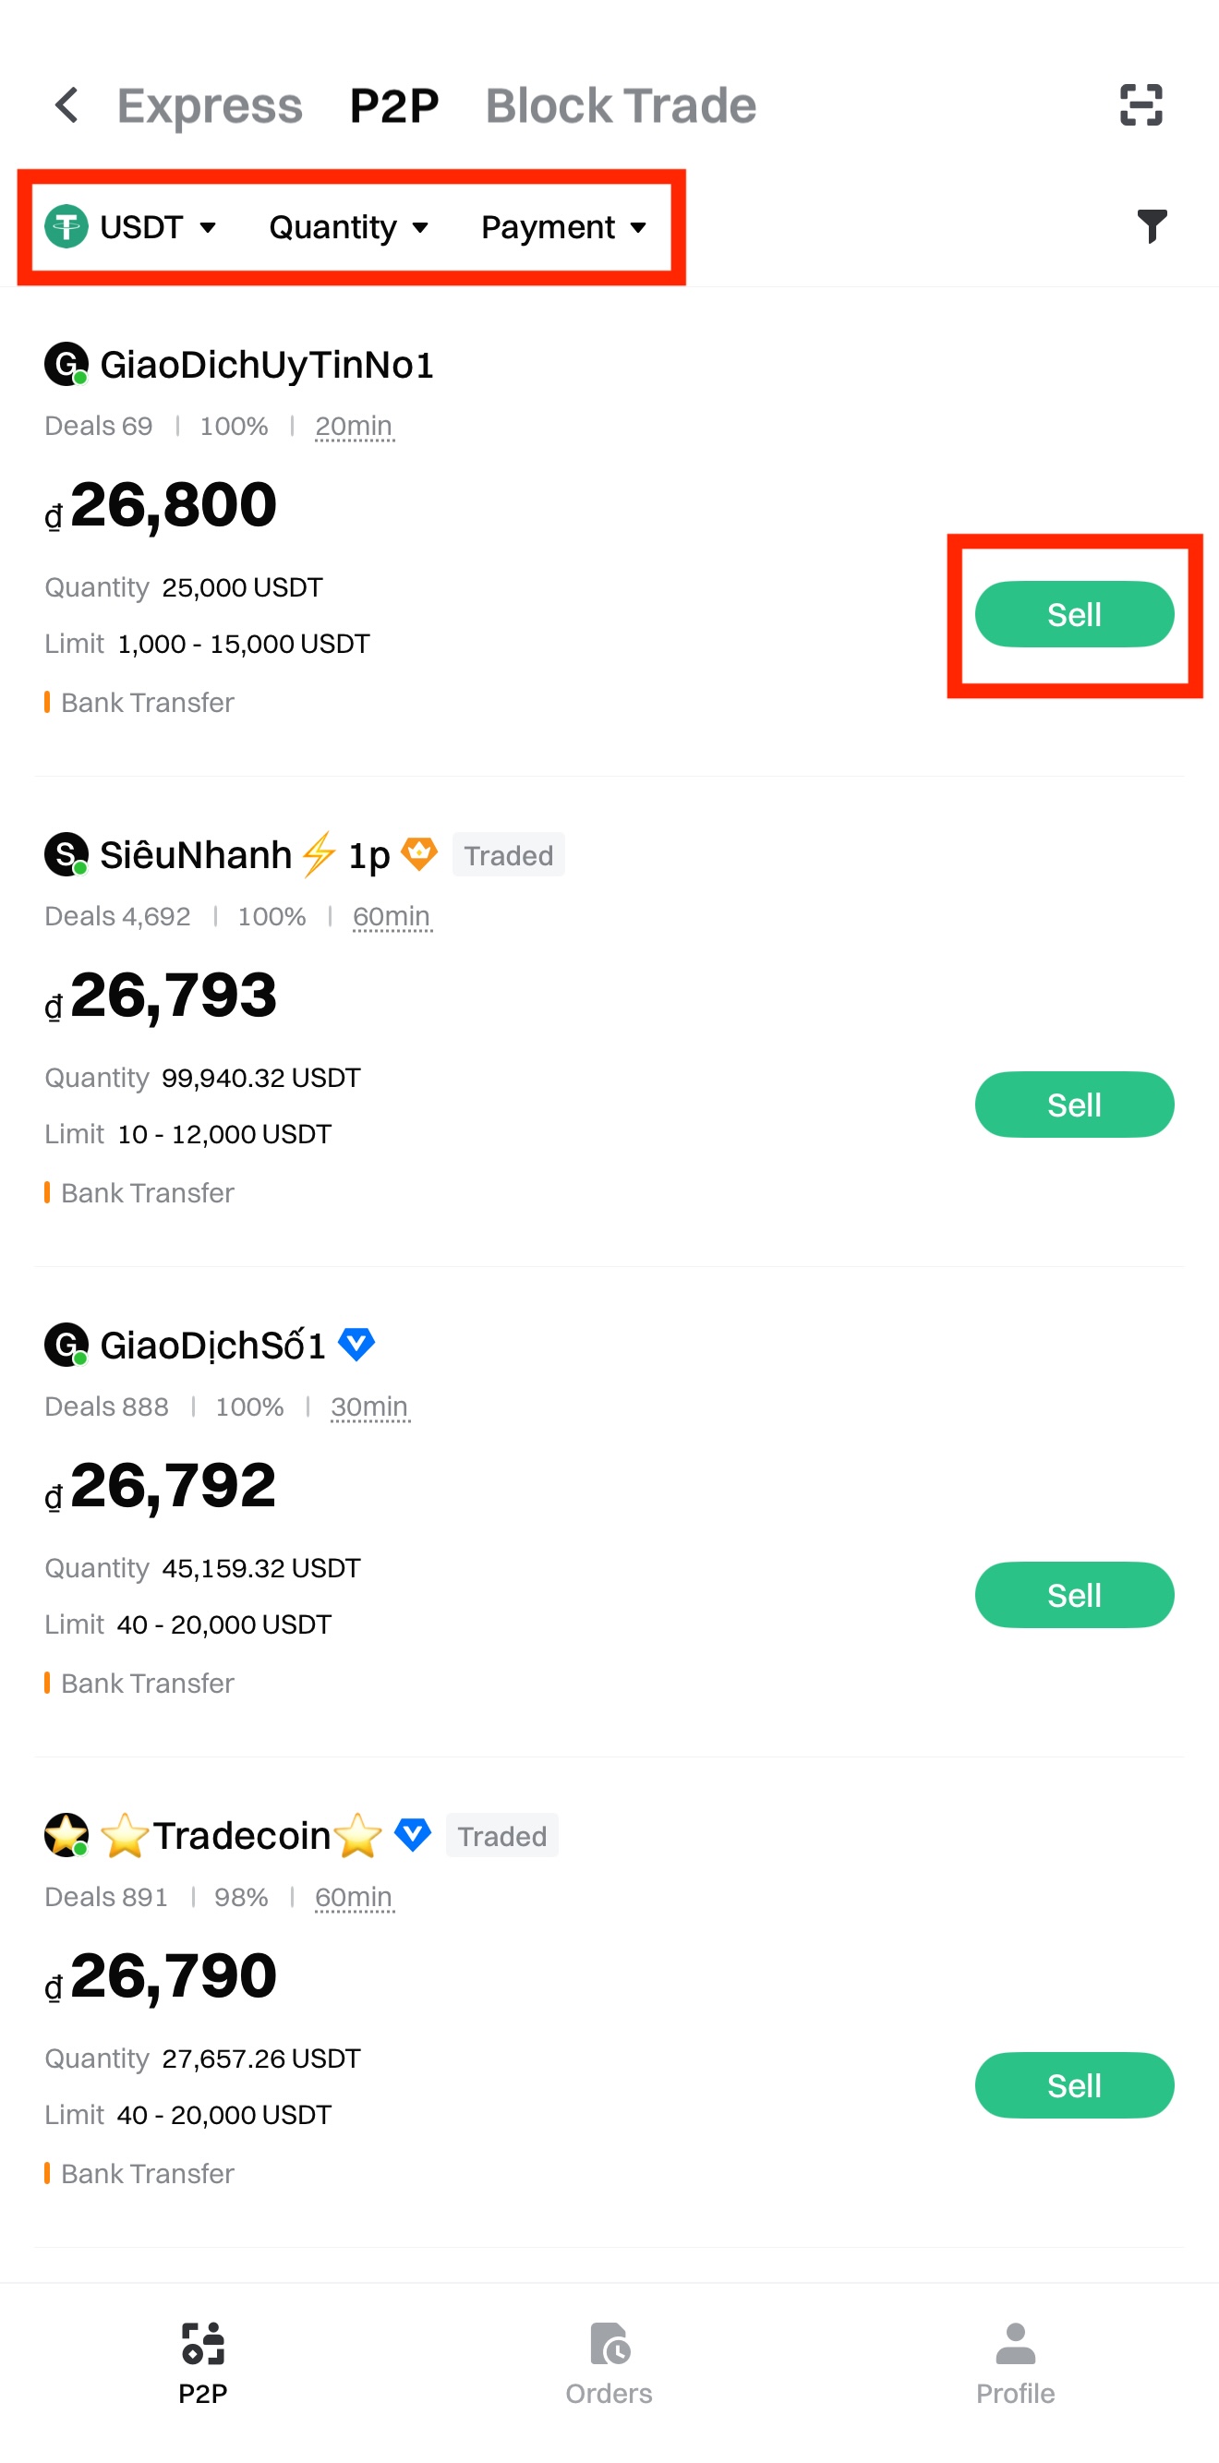Switch to the Block Trade tab
Screen dimensions: 1219x2463
pyautogui.click(x=621, y=105)
